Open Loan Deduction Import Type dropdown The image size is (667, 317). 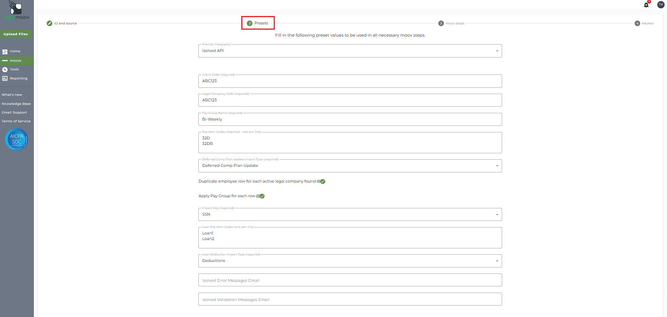click(x=497, y=261)
